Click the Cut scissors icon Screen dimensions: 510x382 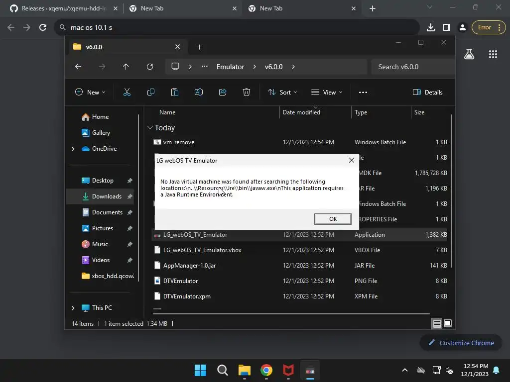[x=127, y=92]
